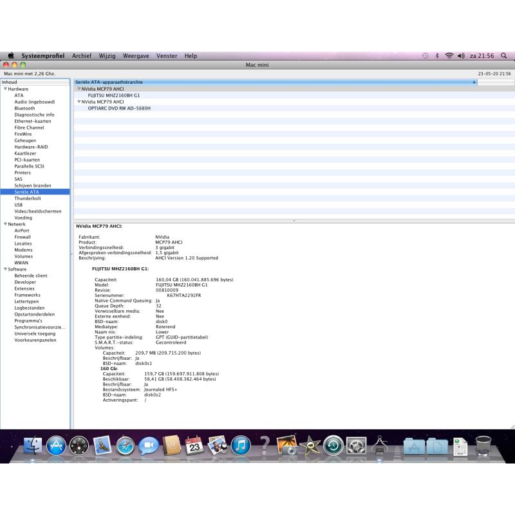The image size is (515, 515).
Task: Open Time Machine from the dock
Action: pyautogui.click(x=333, y=445)
